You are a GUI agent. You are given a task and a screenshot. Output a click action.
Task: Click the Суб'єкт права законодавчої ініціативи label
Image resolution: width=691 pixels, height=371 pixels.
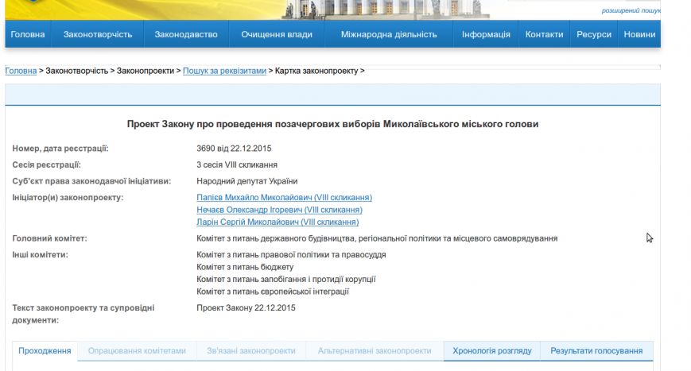pyautogui.click(x=91, y=181)
